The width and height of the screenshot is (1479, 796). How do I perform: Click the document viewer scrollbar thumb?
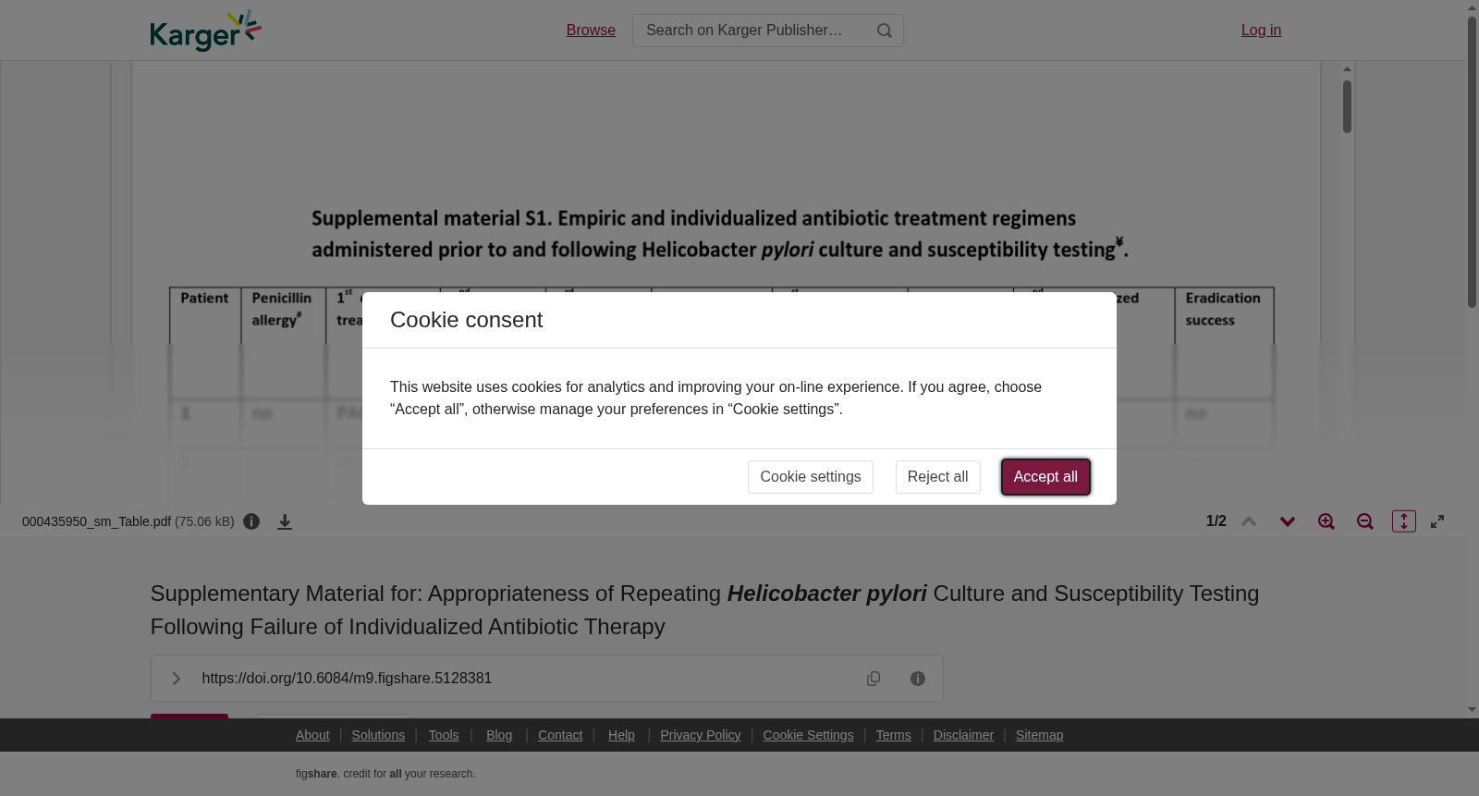pyautogui.click(x=1347, y=106)
